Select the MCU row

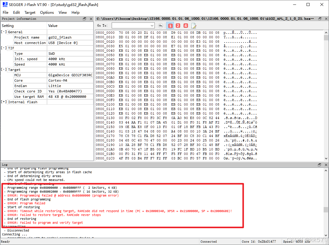(x=53, y=75)
